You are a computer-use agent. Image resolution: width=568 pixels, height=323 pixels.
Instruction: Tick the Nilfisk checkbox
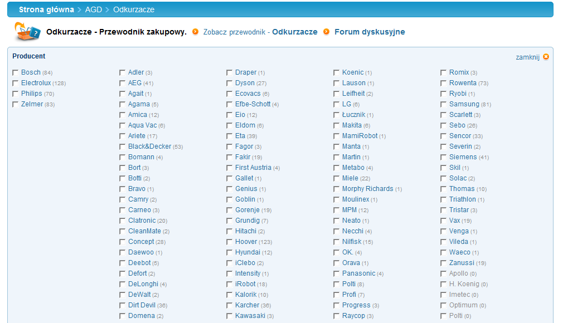336,242
